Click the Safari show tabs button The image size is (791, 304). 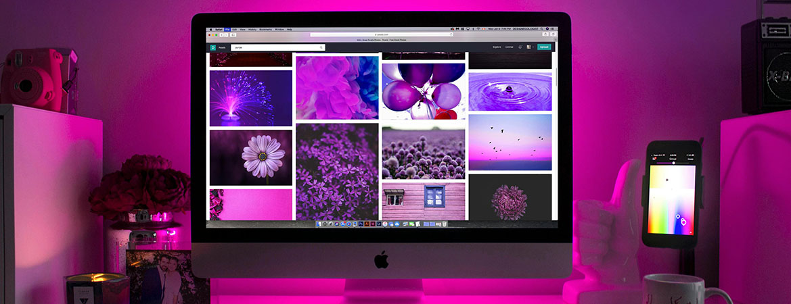tap(553, 34)
